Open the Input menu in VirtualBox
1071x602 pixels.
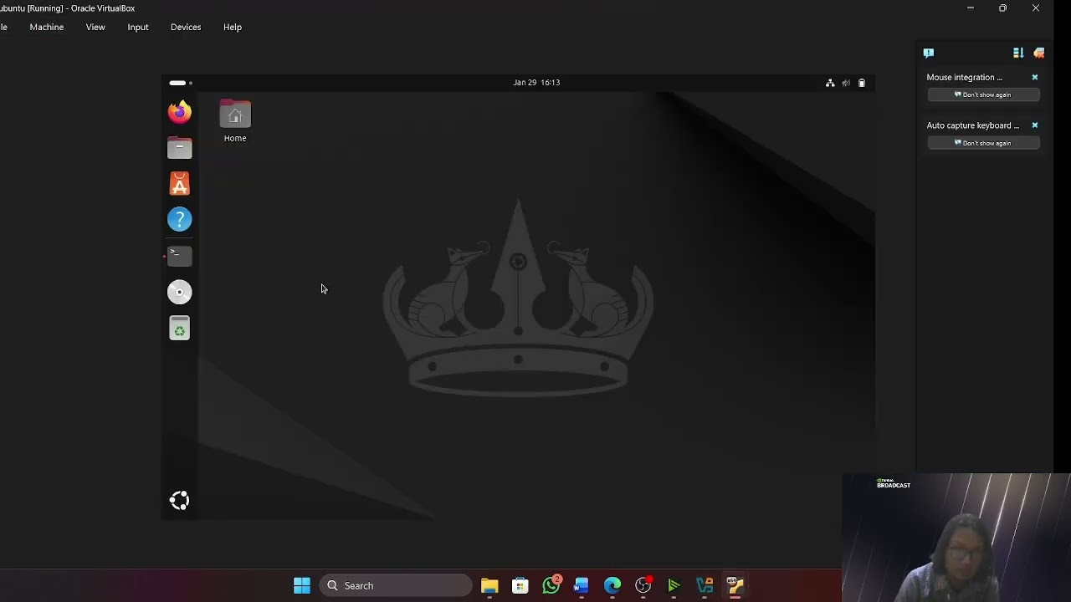[138, 27]
